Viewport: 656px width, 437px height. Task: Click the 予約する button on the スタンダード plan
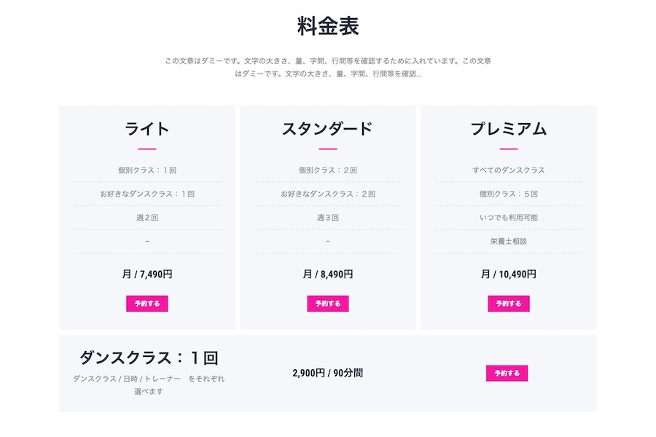(329, 303)
